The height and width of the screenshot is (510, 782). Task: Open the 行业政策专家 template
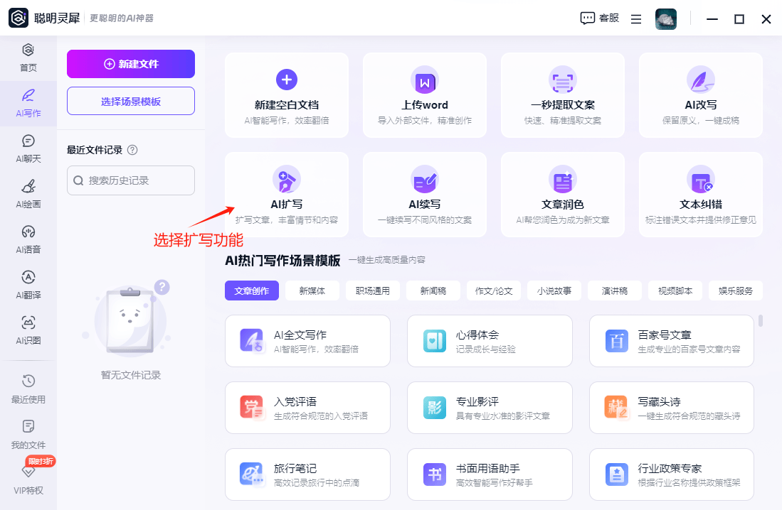tap(672, 474)
